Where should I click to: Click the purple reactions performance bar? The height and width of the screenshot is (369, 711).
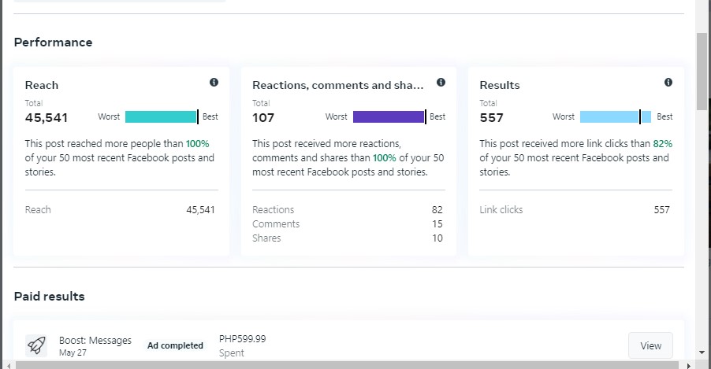coord(389,116)
